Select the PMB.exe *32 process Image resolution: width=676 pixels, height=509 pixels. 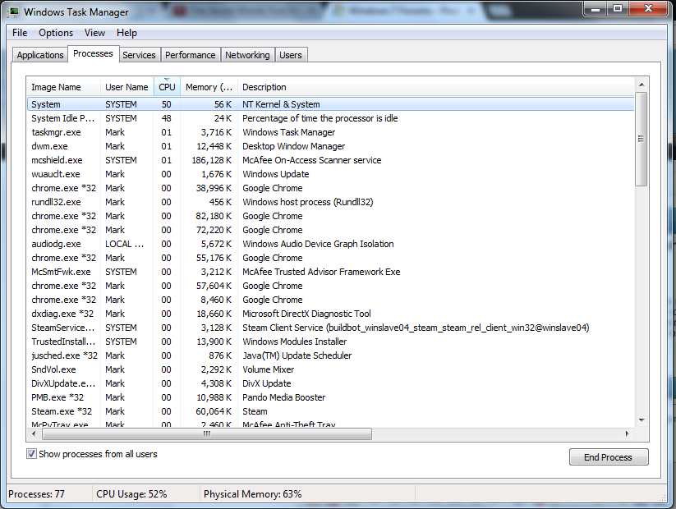click(x=331, y=397)
